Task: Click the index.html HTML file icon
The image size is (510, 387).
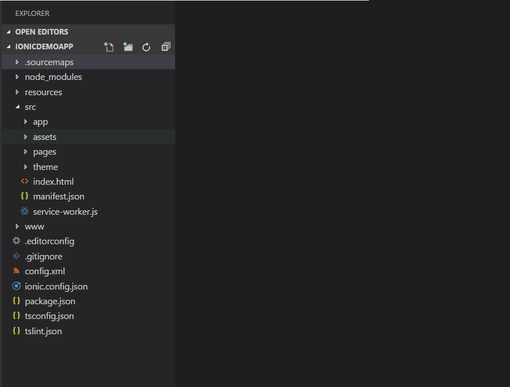Action: pyautogui.click(x=25, y=181)
